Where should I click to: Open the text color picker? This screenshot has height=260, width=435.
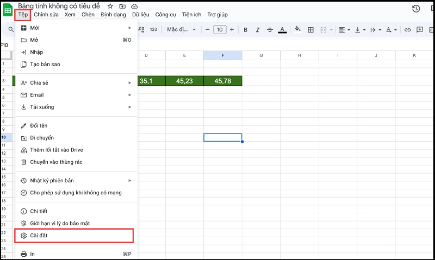click(282, 30)
